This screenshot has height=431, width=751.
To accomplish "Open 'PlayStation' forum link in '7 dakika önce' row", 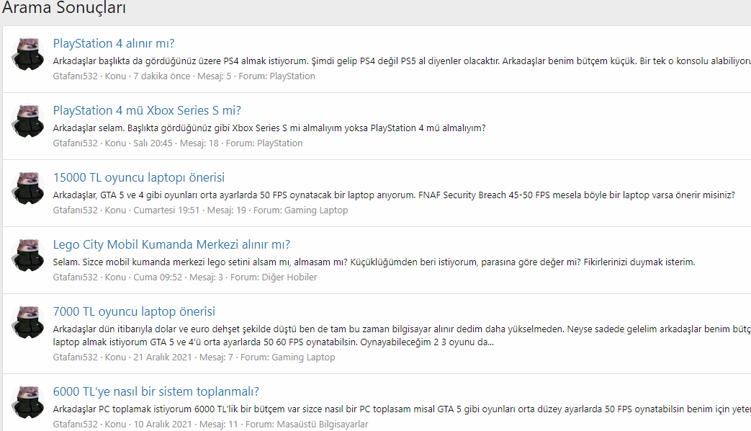I will tap(292, 76).
